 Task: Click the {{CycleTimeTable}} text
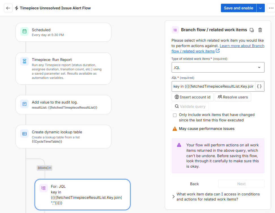pyautogui.click(x=47, y=142)
